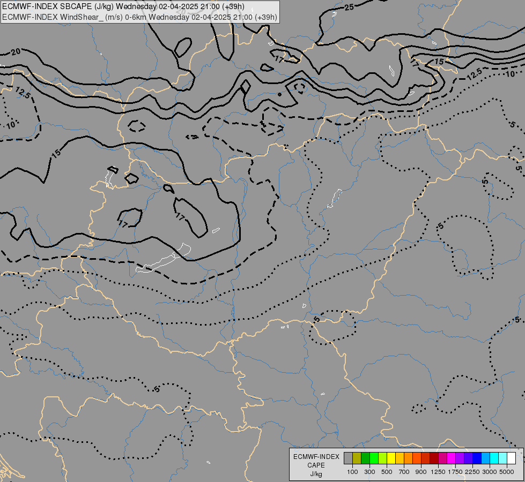The width and height of the screenshot is (525, 482).
Task: Click the 20 wind shear contour label
Action: [16, 52]
